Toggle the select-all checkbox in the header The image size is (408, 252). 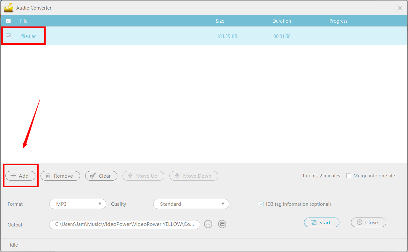[x=8, y=21]
